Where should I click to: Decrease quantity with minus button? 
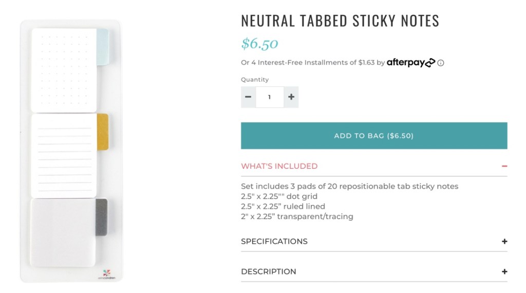click(x=248, y=97)
